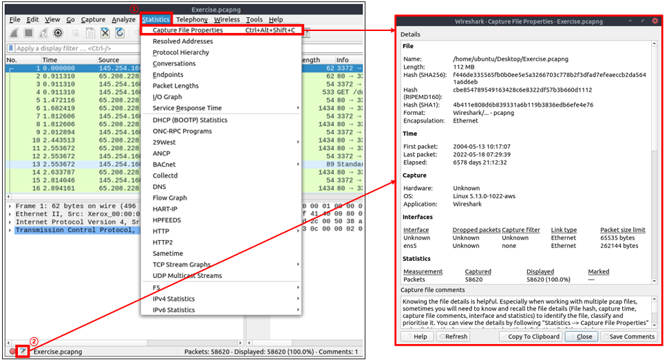671x362 pixels.
Task: Select packet number 13 row
Action: pyautogui.click(x=73, y=164)
